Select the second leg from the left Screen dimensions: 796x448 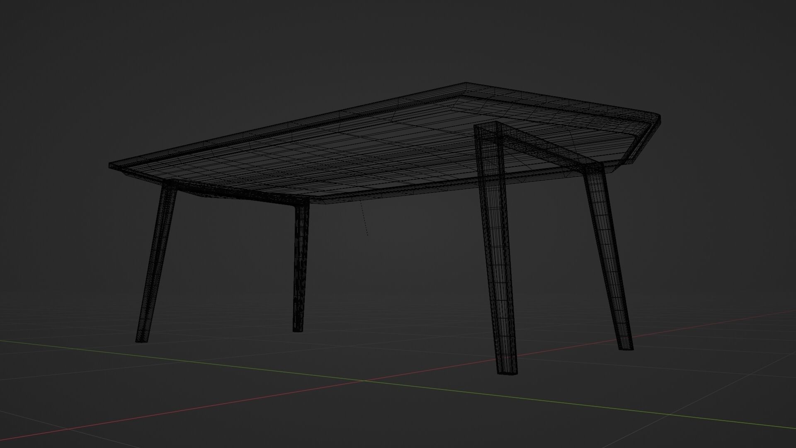tap(301, 265)
